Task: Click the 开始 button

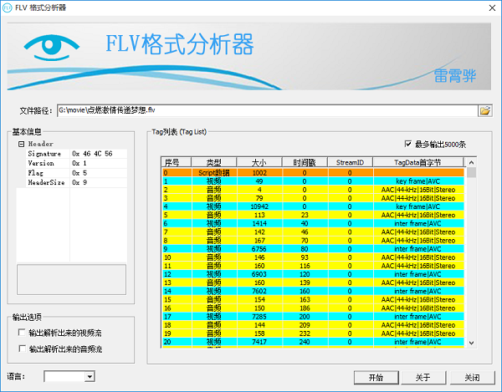Action: point(374,377)
